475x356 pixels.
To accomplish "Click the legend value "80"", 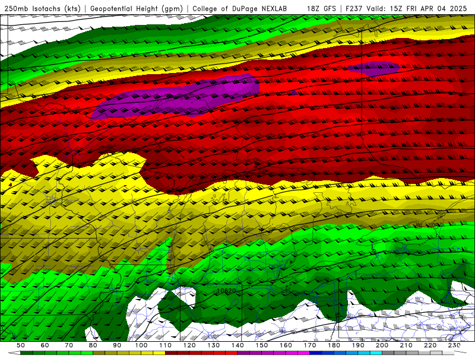I will click(x=93, y=345).
